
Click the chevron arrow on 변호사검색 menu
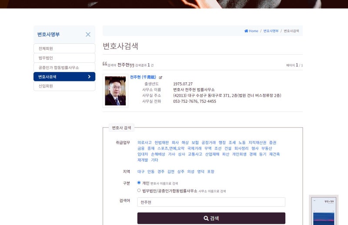(89, 77)
